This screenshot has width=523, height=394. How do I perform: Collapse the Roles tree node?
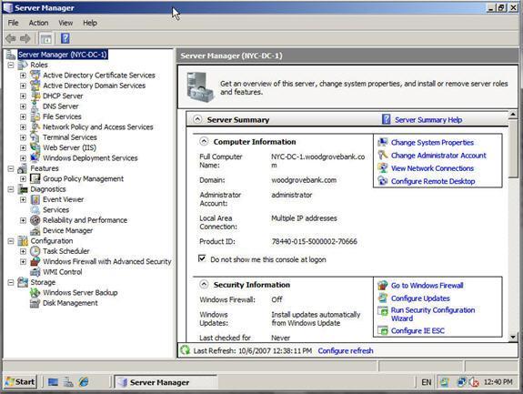(11, 65)
